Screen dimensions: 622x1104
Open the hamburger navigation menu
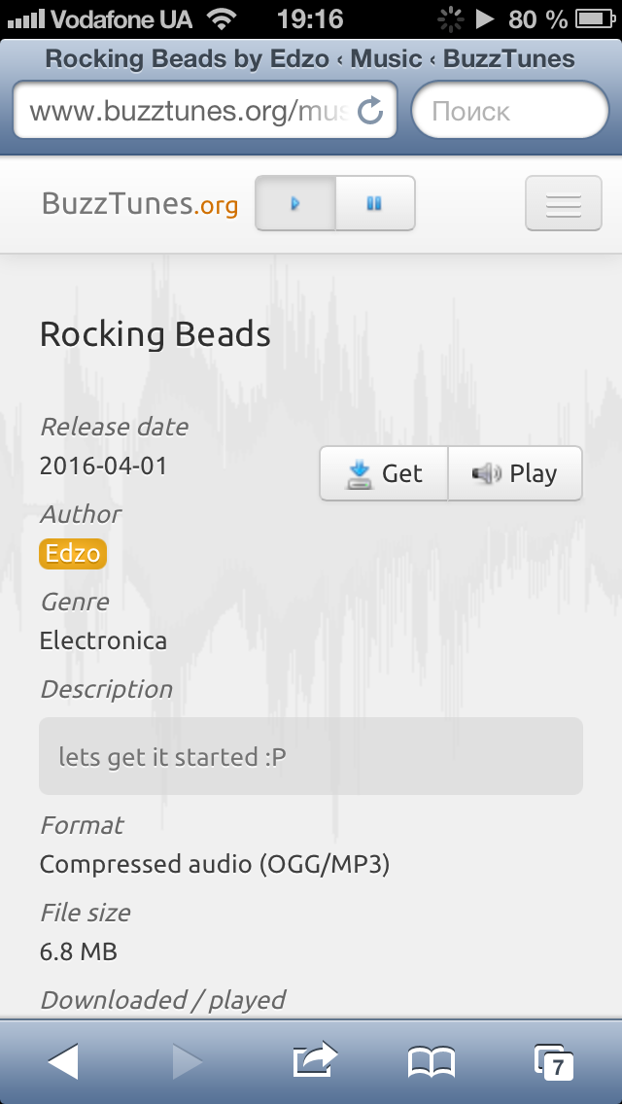pos(564,203)
